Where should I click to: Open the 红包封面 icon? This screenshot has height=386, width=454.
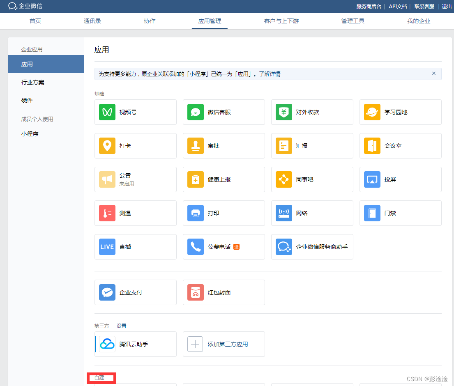[x=196, y=292]
